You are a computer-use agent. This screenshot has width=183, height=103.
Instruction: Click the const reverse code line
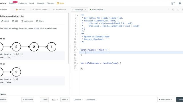pos(95,50)
